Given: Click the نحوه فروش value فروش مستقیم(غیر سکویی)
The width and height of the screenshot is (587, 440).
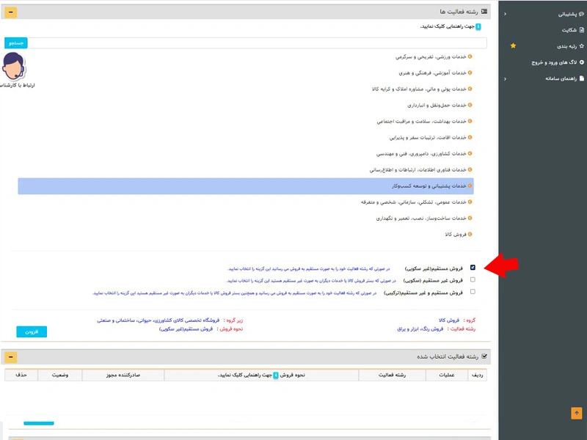Looking at the screenshot, I should tap(186, 329).
